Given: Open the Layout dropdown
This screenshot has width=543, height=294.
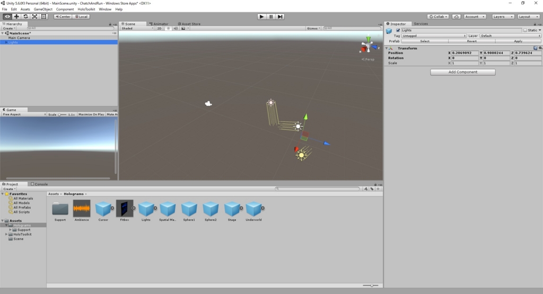Looking at the screenshot, I should click(x=529, y=16).
